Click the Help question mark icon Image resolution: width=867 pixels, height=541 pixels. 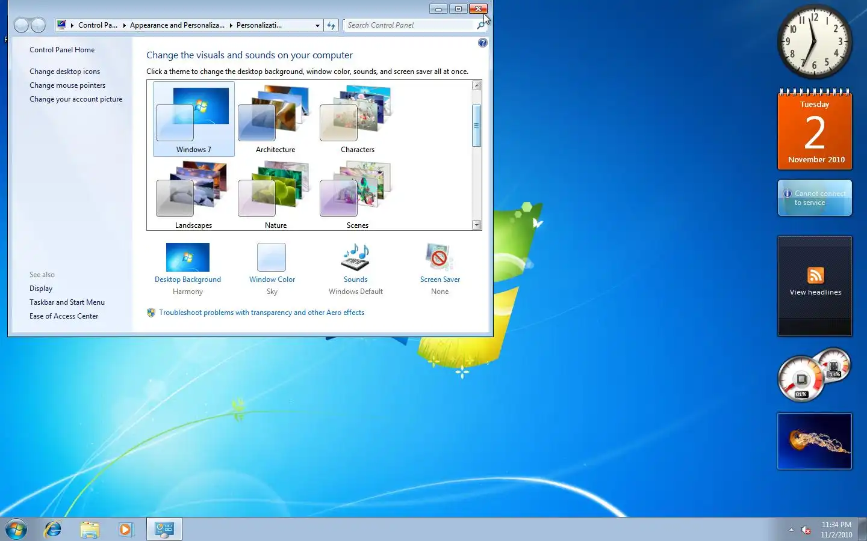pos(482,43)
